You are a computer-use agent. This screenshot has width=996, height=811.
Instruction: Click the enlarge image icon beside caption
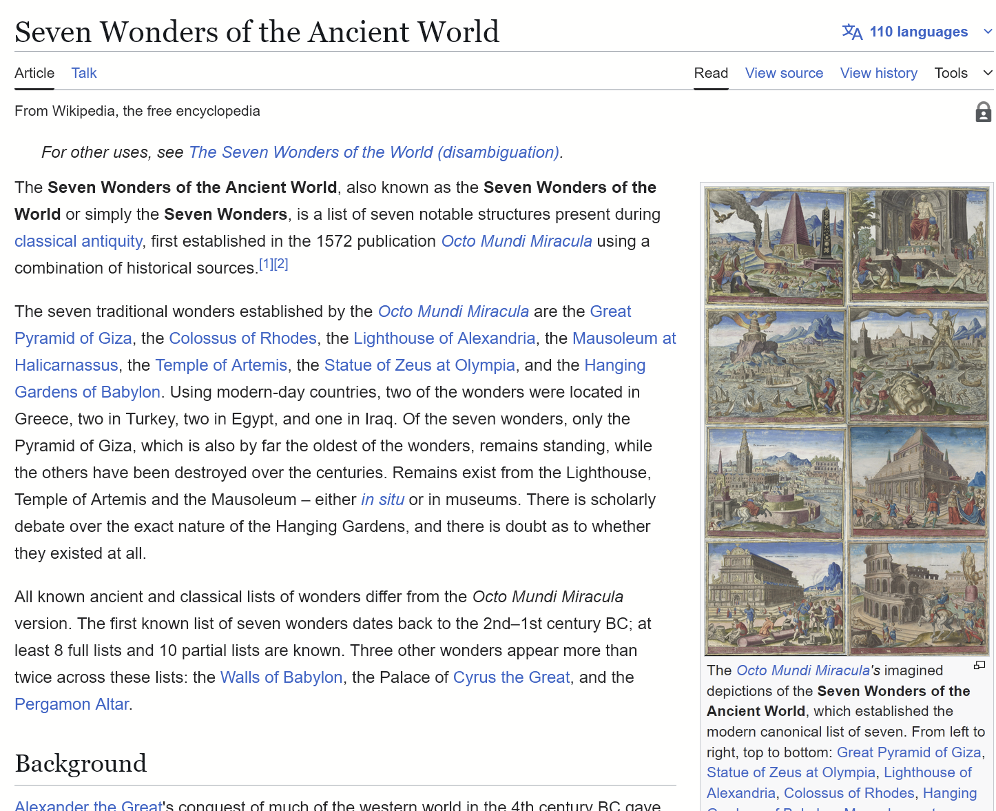[979, 666]
